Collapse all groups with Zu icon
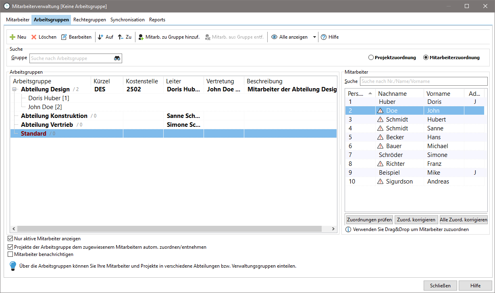Viewport: 495px width, 293px height. tap(121, 37)
